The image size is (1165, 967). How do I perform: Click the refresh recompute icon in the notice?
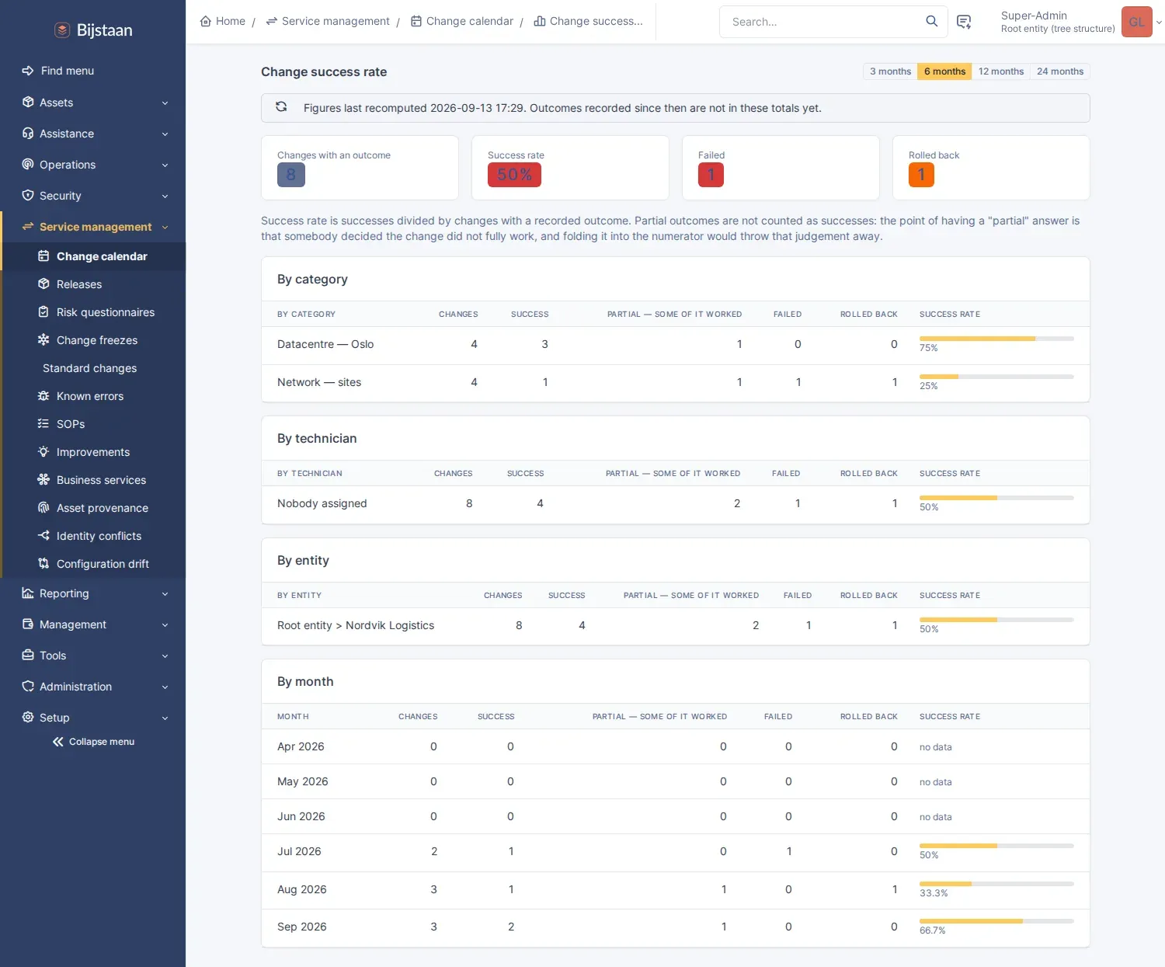point(281,107)
